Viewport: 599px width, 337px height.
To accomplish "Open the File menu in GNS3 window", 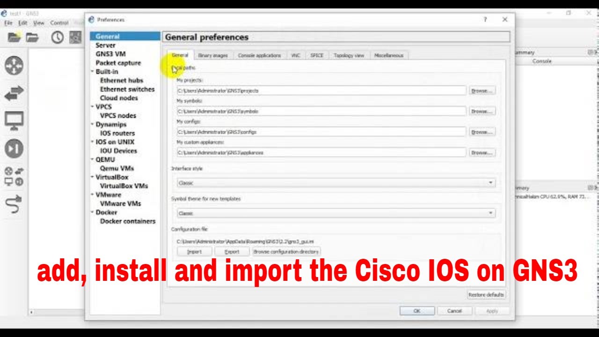I will point(8,23).
